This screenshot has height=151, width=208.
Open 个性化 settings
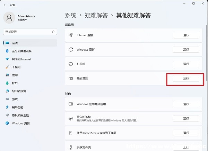click(30, 67)
